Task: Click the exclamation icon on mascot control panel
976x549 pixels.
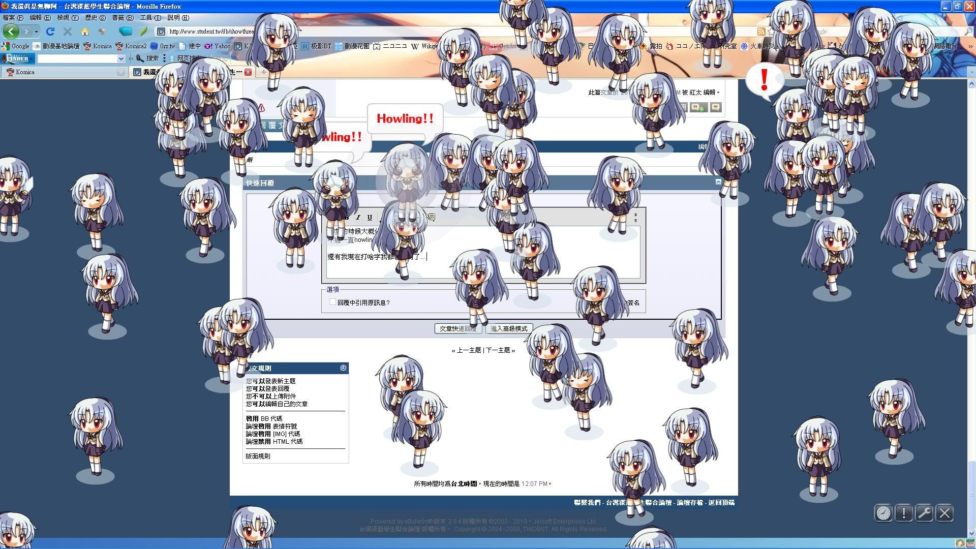Action: point(904,513)
